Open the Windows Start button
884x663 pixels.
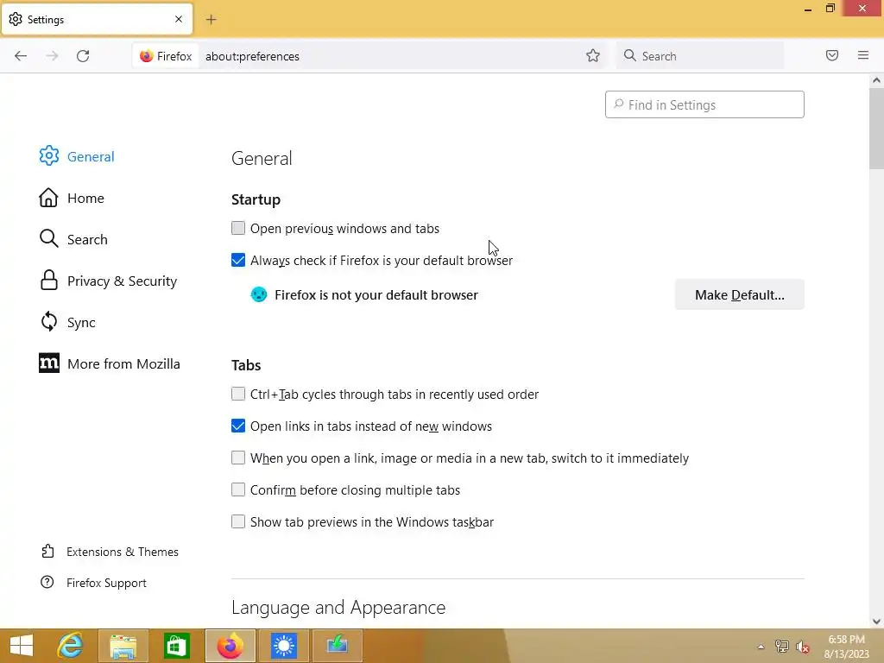pos(22,646)
